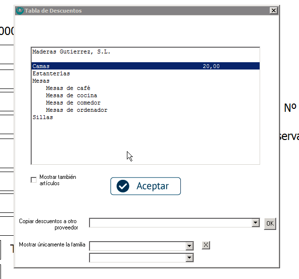Screen dimensions: 299x279
Task: Pick the Mesas de ordenador subfamily
Action: (76, 110)
